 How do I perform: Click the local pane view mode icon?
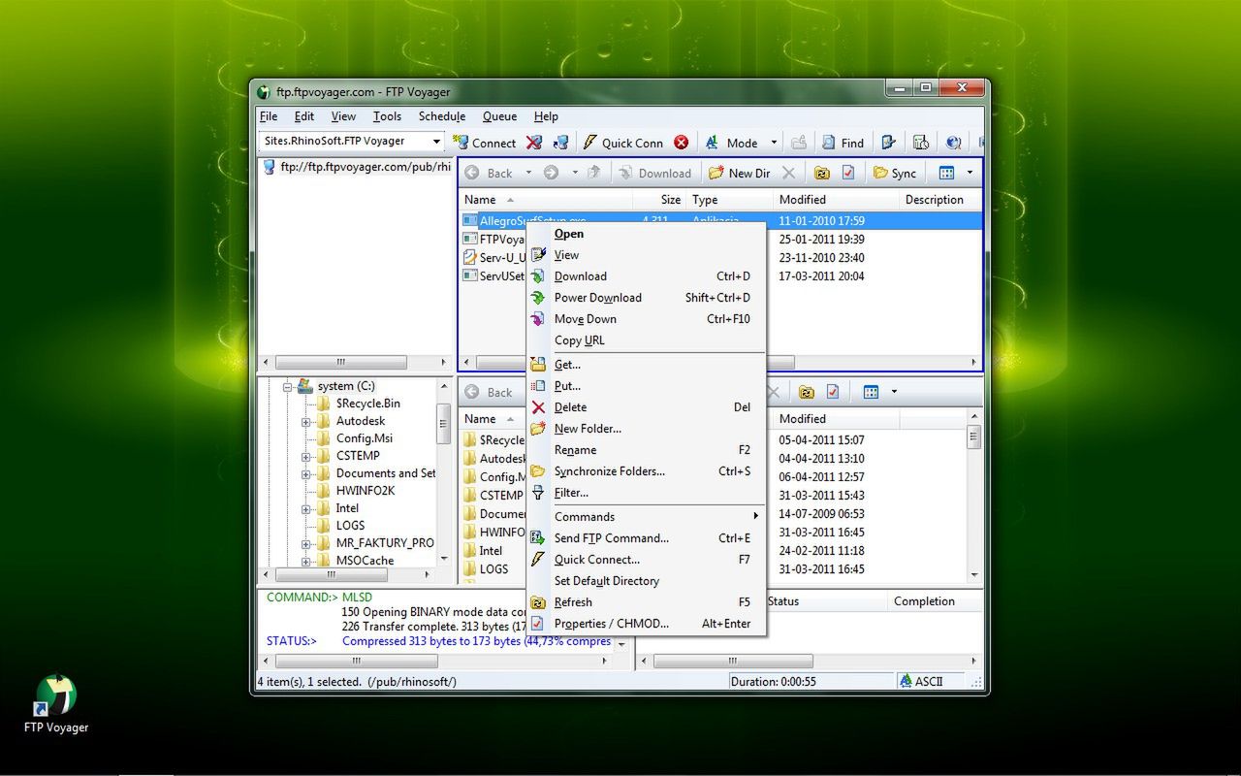pyautogui.click(x=871, y=392)
